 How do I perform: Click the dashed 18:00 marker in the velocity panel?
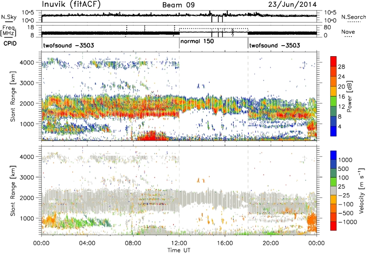pyautogui.click(x=248, y=190)
